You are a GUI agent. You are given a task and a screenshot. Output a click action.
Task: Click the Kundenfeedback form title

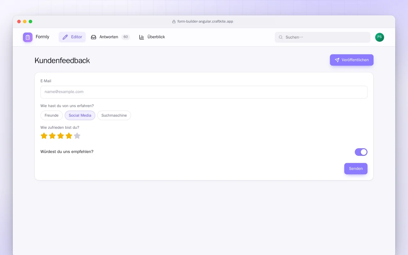click(x=62, y=61)
